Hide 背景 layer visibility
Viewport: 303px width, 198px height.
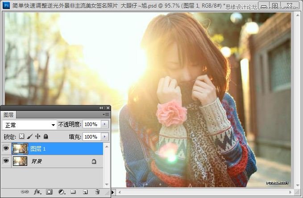point(6,161)
